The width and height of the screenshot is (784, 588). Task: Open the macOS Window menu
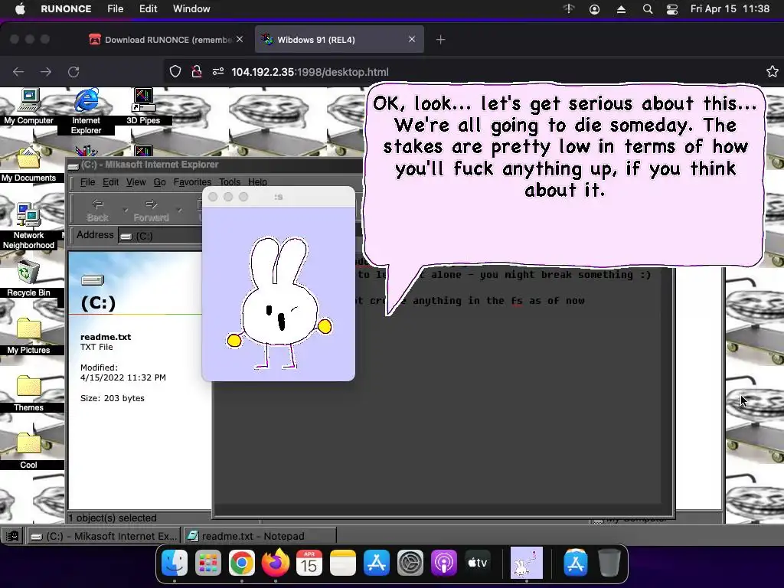click(x=191, y=9)
